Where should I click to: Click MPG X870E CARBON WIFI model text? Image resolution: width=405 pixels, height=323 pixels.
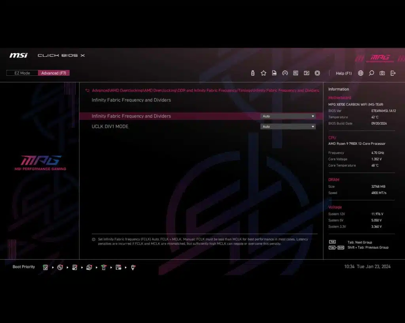pyautogui.click(x=356, y=105)
